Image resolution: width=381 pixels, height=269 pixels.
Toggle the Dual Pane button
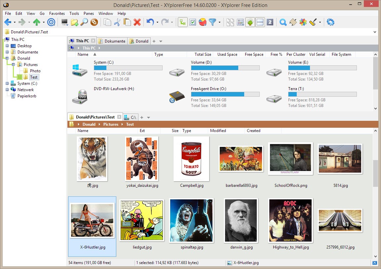(x=260, y=22)
